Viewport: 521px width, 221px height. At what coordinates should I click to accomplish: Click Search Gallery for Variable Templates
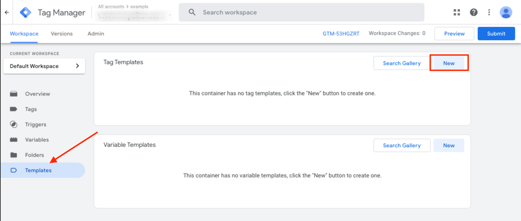point(401,145)
